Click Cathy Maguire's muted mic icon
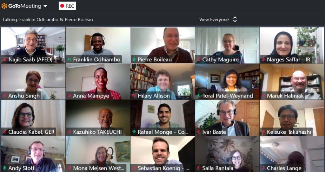The width and height of the screenshot is (325, 172). (x=199, y=60)
